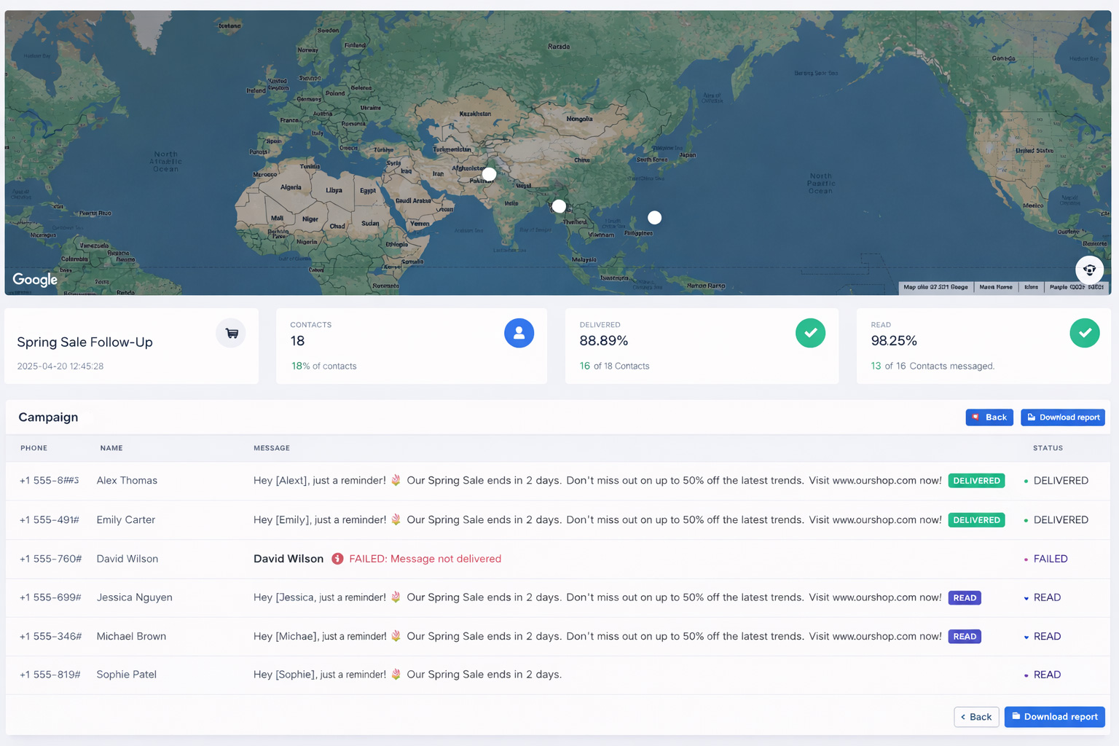Click Download report at the bottom
Screen dimensions: 1119x746
click(x=1054, y=717)
